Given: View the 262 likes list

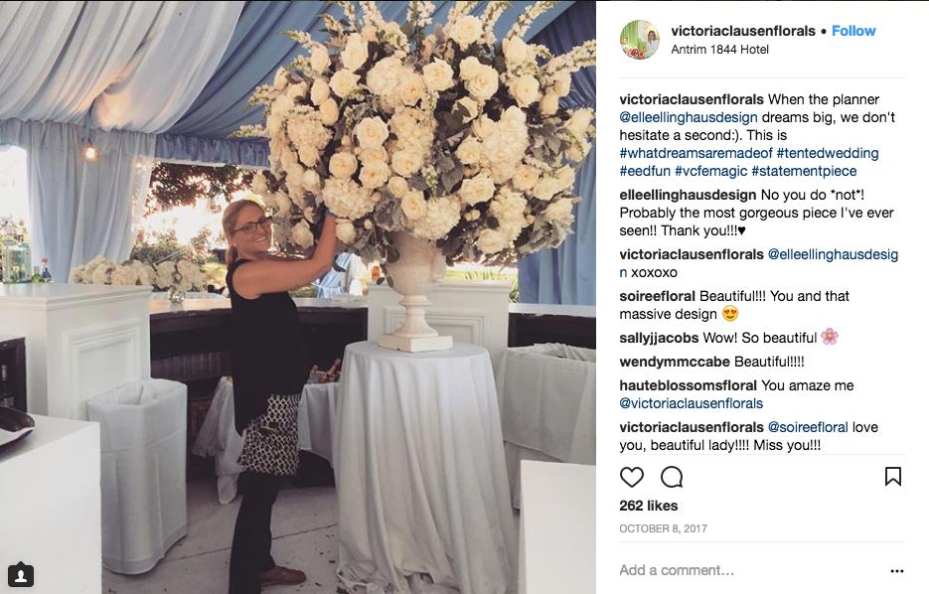Looking at the screenshot, I should (649, 506).
